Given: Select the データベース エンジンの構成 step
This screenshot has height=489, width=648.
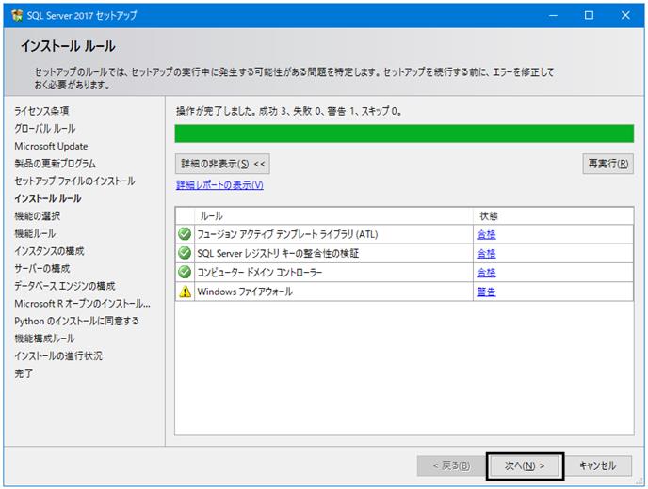Looking at the screenshot, I should (x=65, y=286).
